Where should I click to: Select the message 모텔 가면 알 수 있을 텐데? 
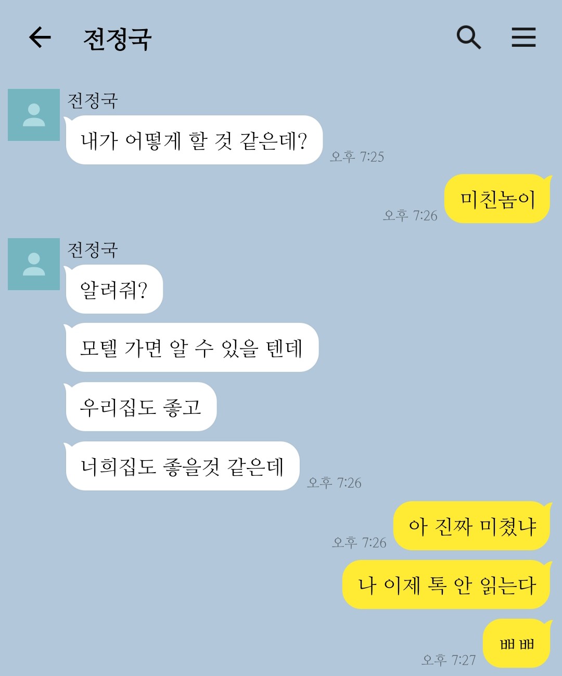191,348
